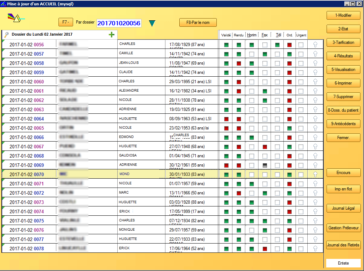Click the magnifying glass search icon
This screenshot has width=364, height=271.
point(6,35)
